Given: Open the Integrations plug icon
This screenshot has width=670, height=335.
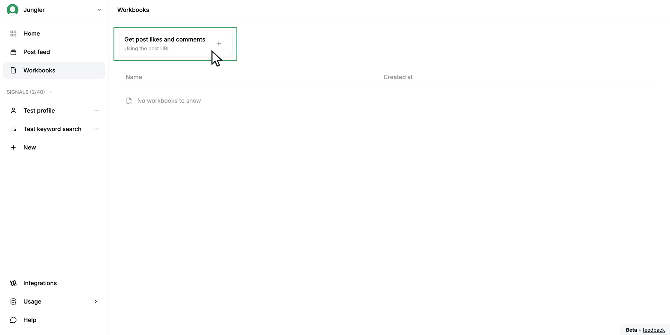Looking at the screenshot, I should pyautogui.click(x=13, y=283).
